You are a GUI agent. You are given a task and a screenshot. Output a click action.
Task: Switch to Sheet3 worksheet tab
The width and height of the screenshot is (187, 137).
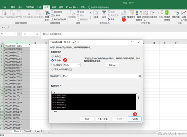[x=38, y=131]
